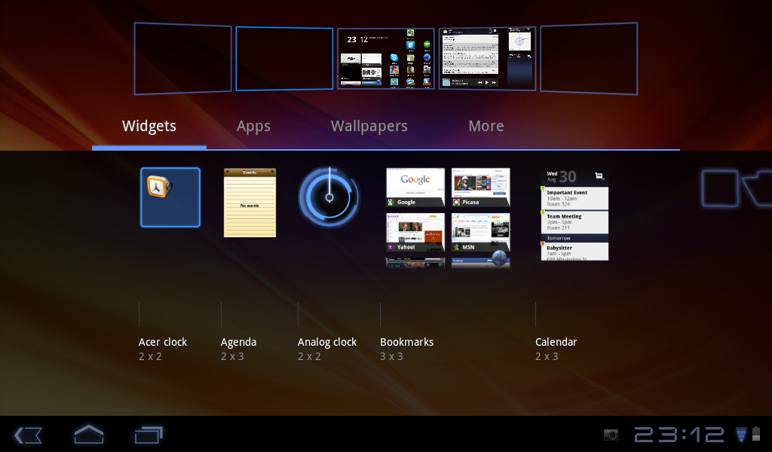Select the Bookmarks widget preview

448,218
